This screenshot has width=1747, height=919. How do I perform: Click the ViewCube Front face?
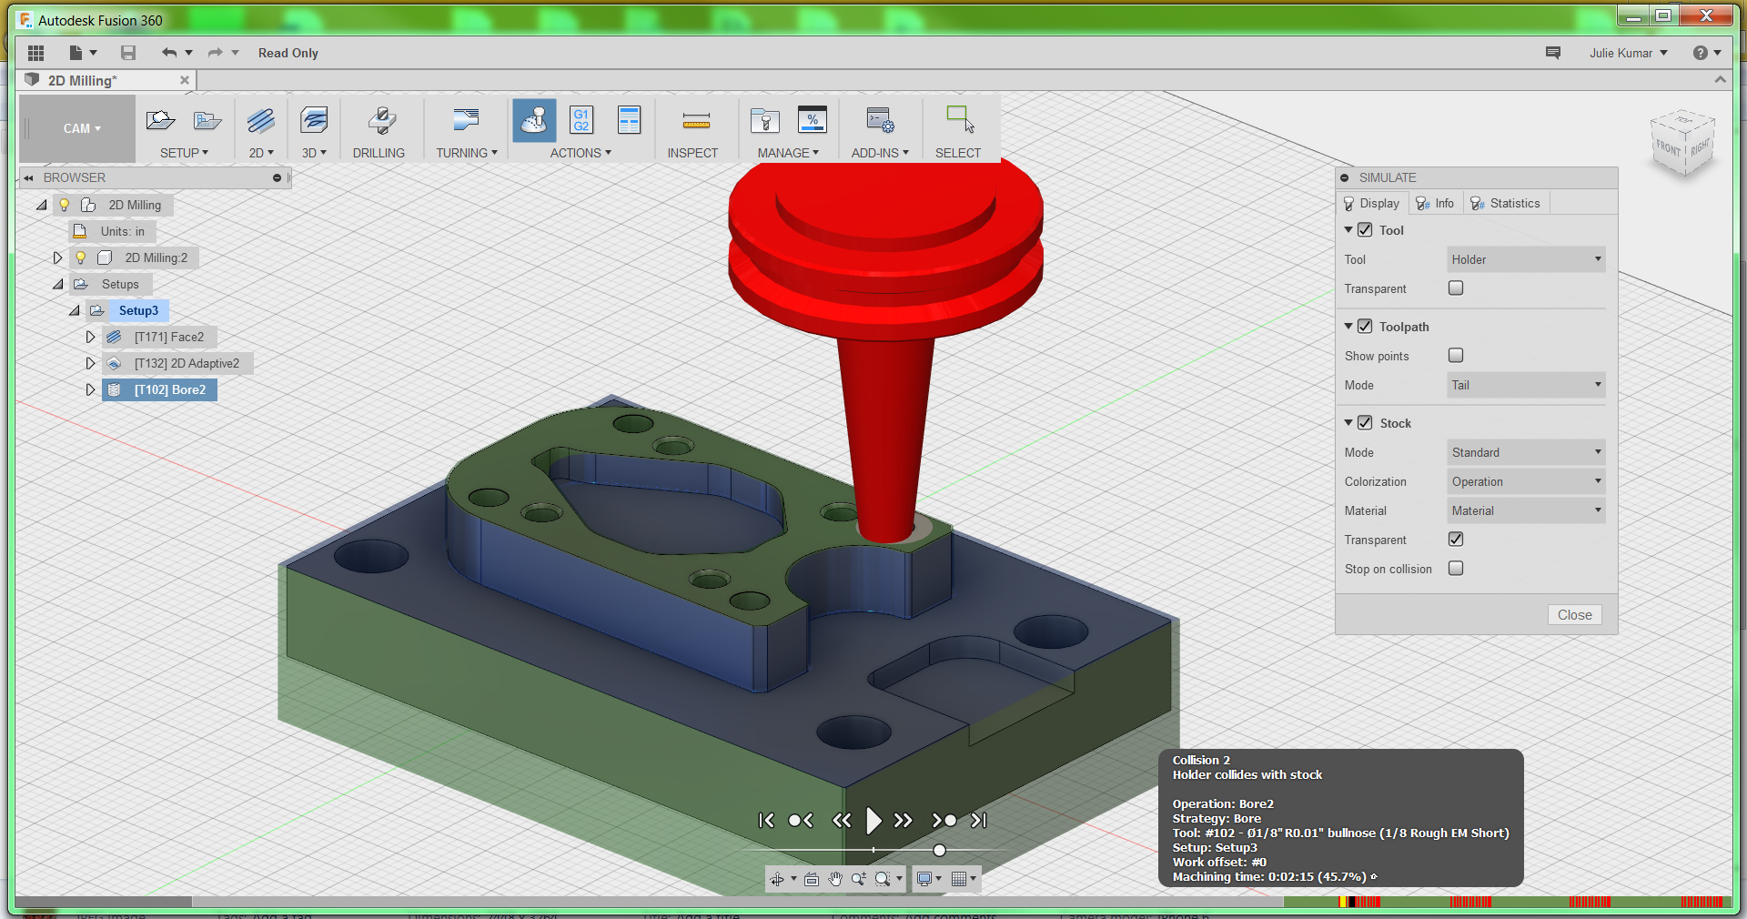[1668, 147]
